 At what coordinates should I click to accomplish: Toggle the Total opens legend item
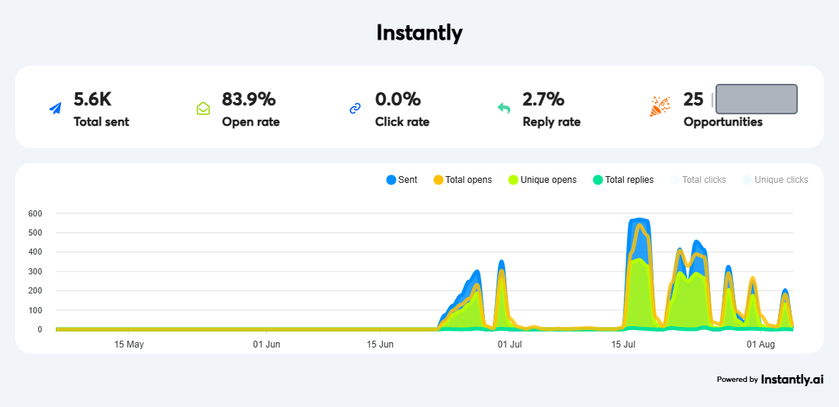pyautogui.click(x=462, y=180)
